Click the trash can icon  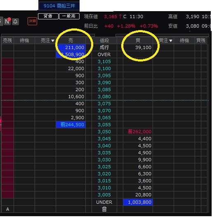click(104, 209)
